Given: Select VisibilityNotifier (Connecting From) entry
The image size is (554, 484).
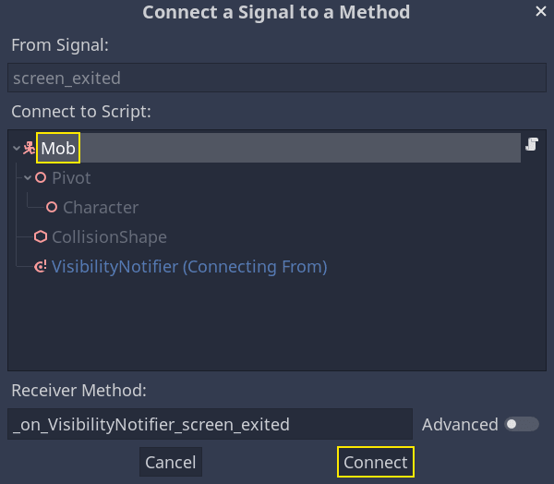Looking at the screenshot, I should (x=189, y=267).
